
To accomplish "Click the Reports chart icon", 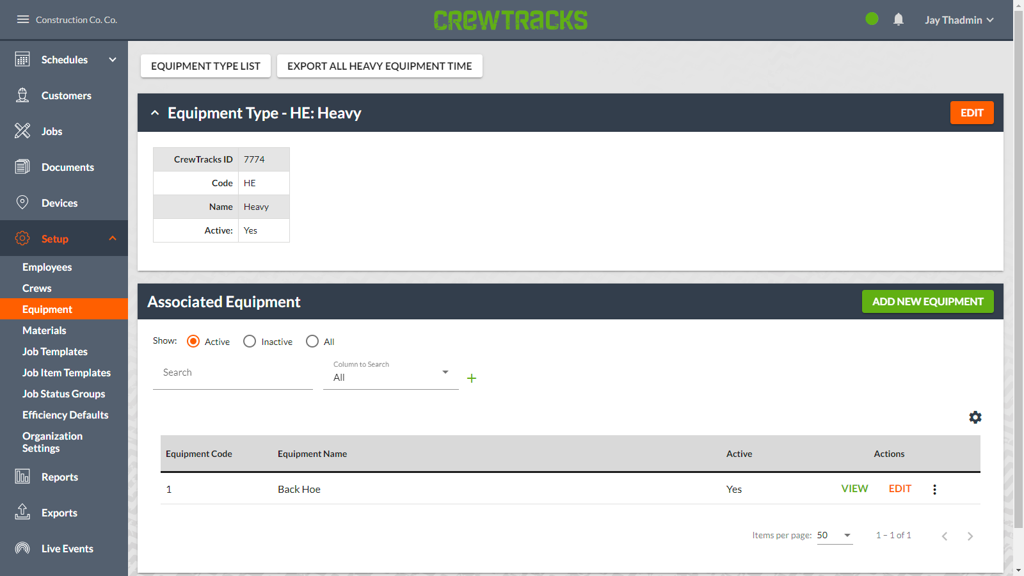I will pos(22,477).
